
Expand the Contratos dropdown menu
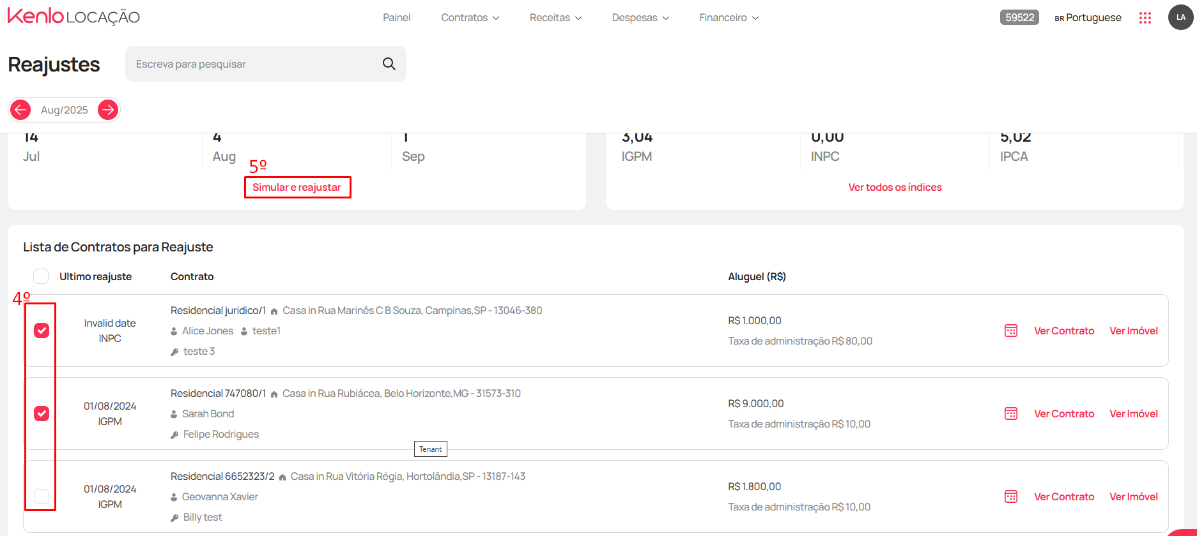click(x=470, y=18)
